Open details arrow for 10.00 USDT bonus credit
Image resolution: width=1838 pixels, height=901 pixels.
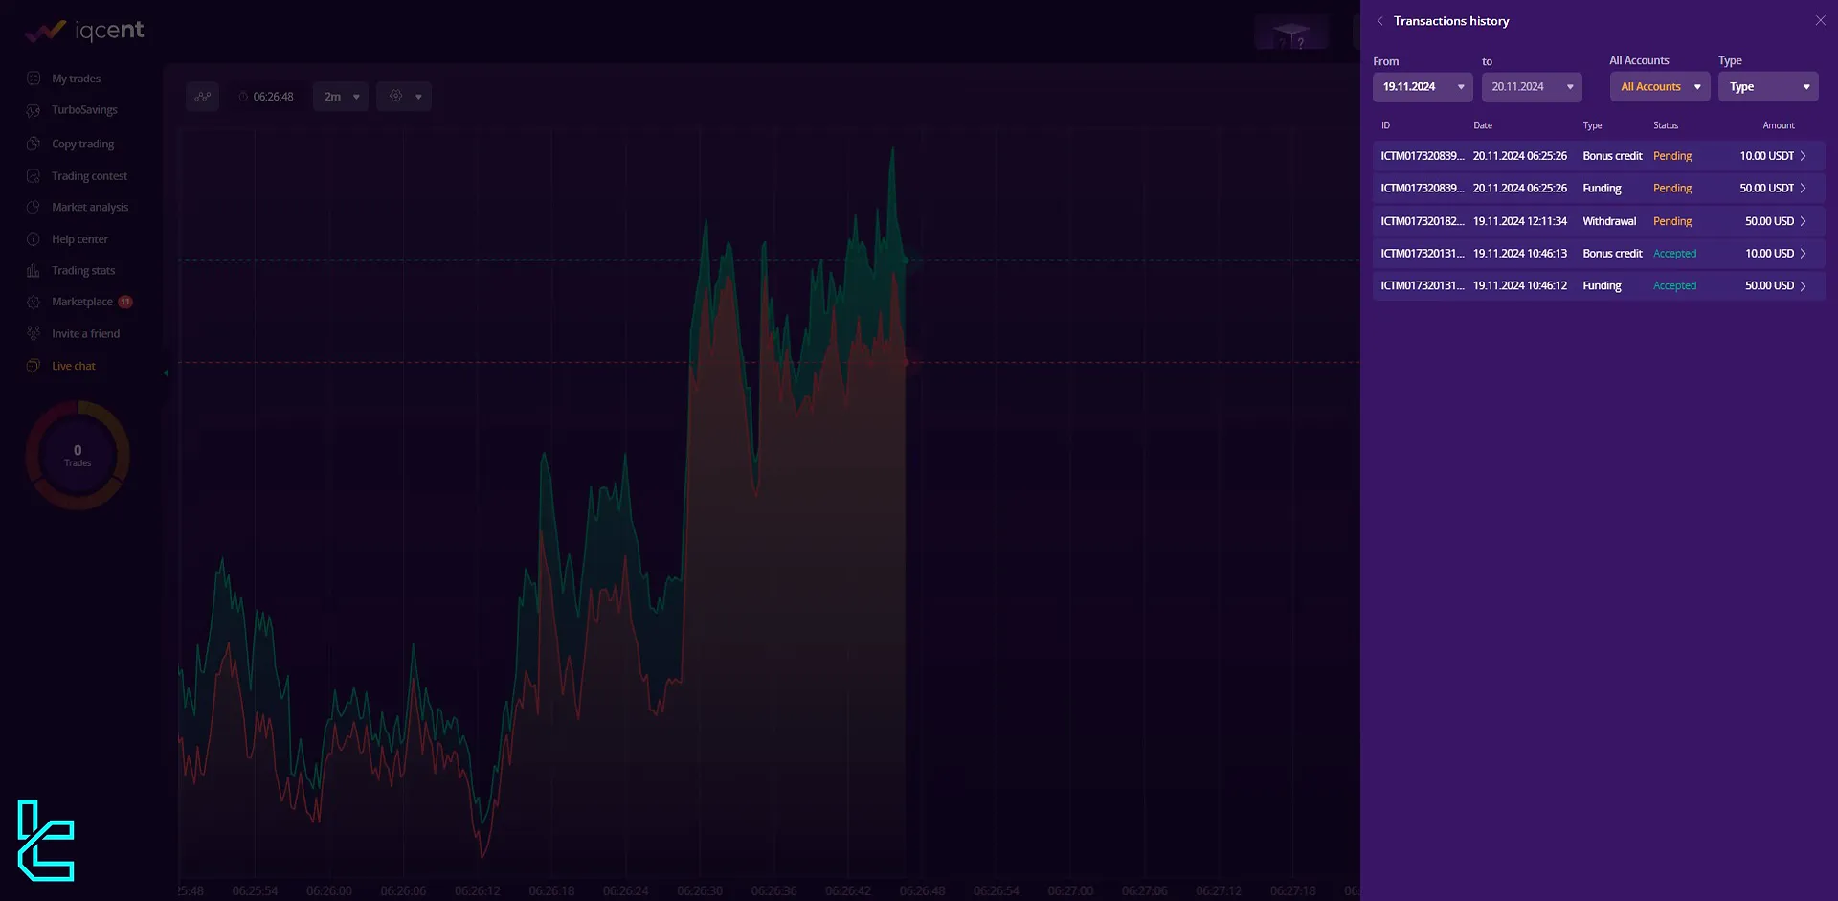click(x=1804, y=156)
